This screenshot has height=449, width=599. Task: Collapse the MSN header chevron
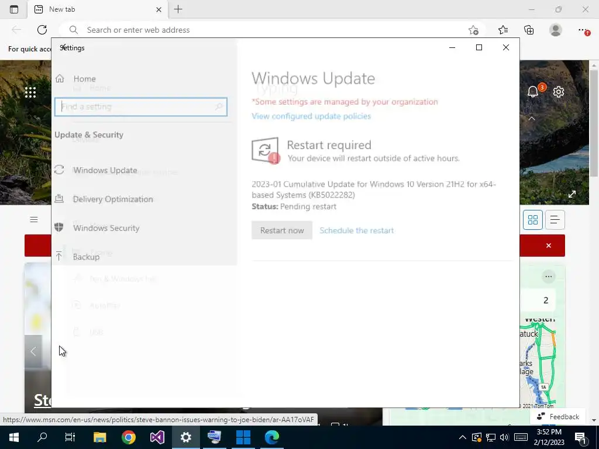click(x=531, y=118)
